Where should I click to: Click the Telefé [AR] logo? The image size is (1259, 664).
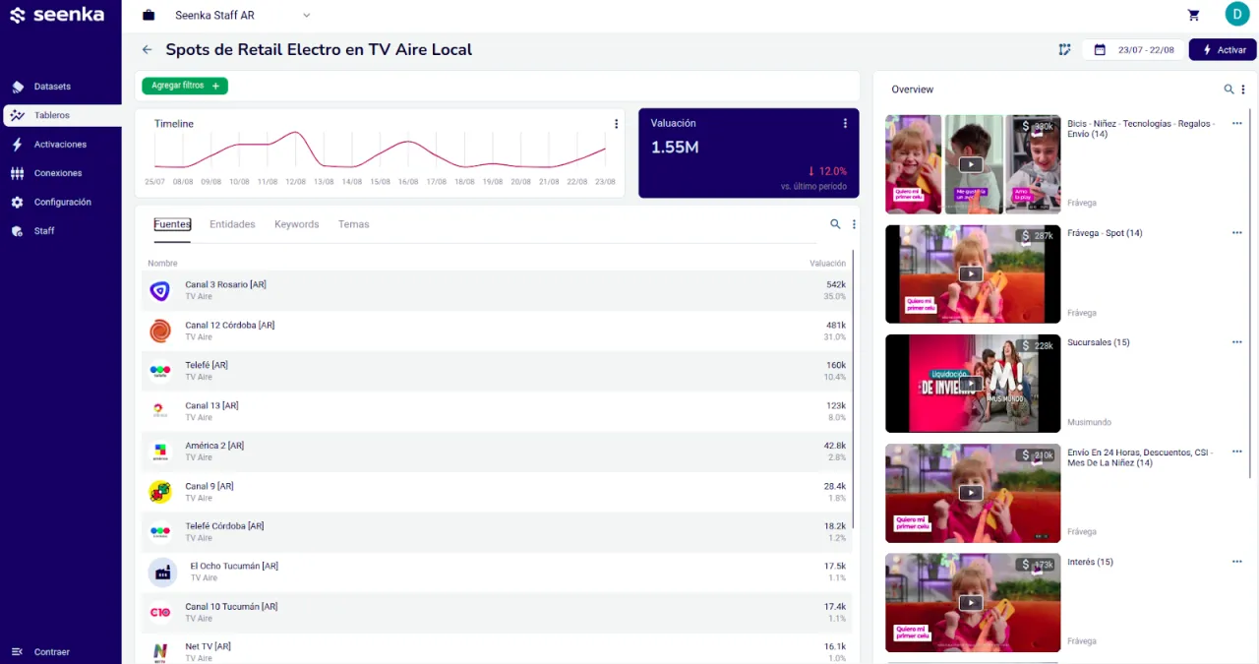159,371
